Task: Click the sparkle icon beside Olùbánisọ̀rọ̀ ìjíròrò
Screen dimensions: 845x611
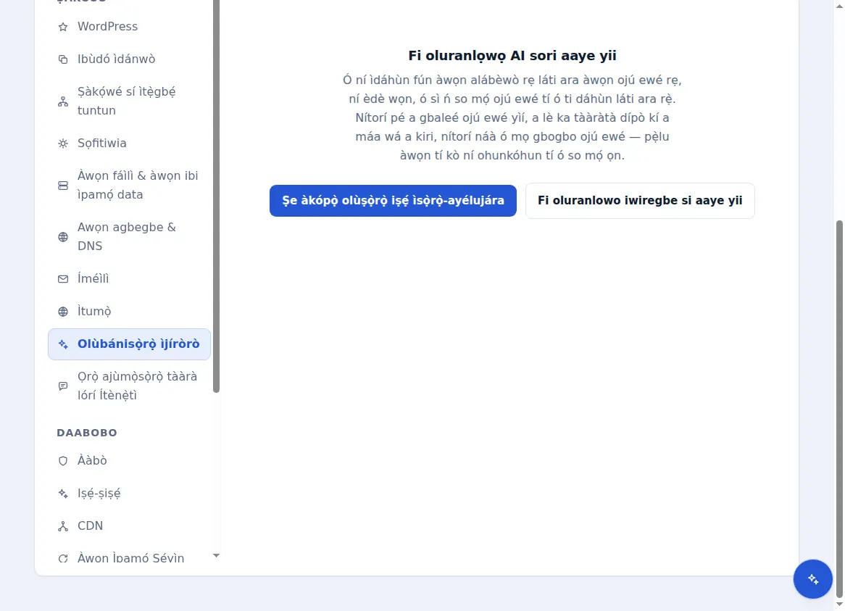Action: click(63, 344)
